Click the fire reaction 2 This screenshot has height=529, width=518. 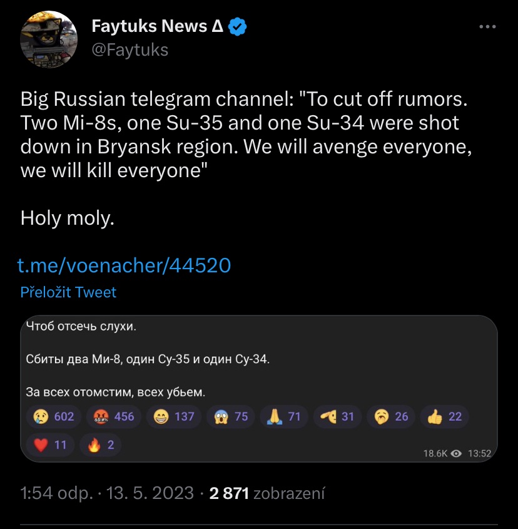[101, 445]
